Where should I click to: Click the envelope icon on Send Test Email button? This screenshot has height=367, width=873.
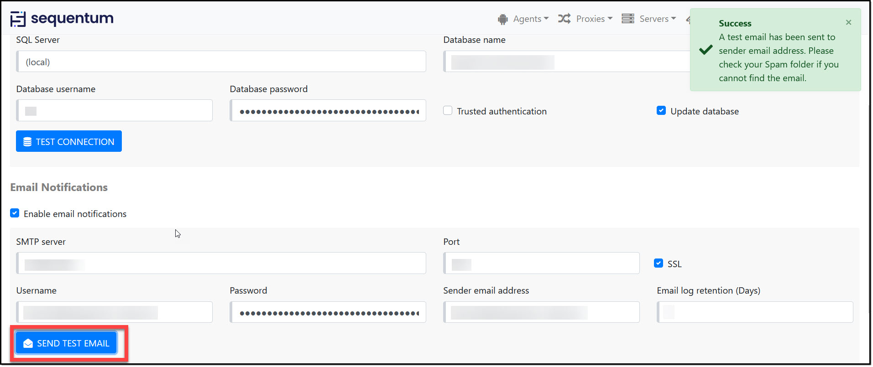tap(28, 343)
